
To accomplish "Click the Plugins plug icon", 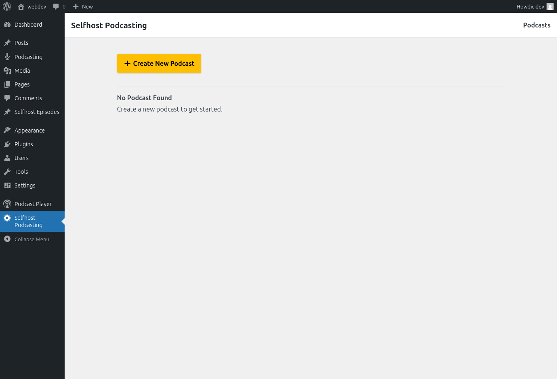I will (7, 144).
